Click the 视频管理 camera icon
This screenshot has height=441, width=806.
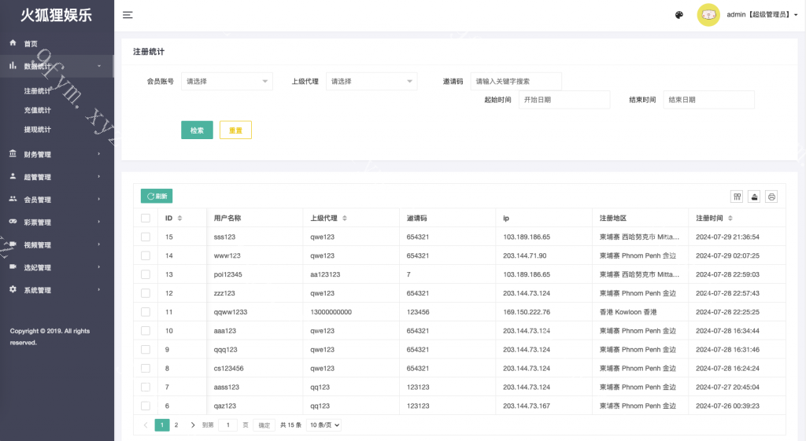13,244
